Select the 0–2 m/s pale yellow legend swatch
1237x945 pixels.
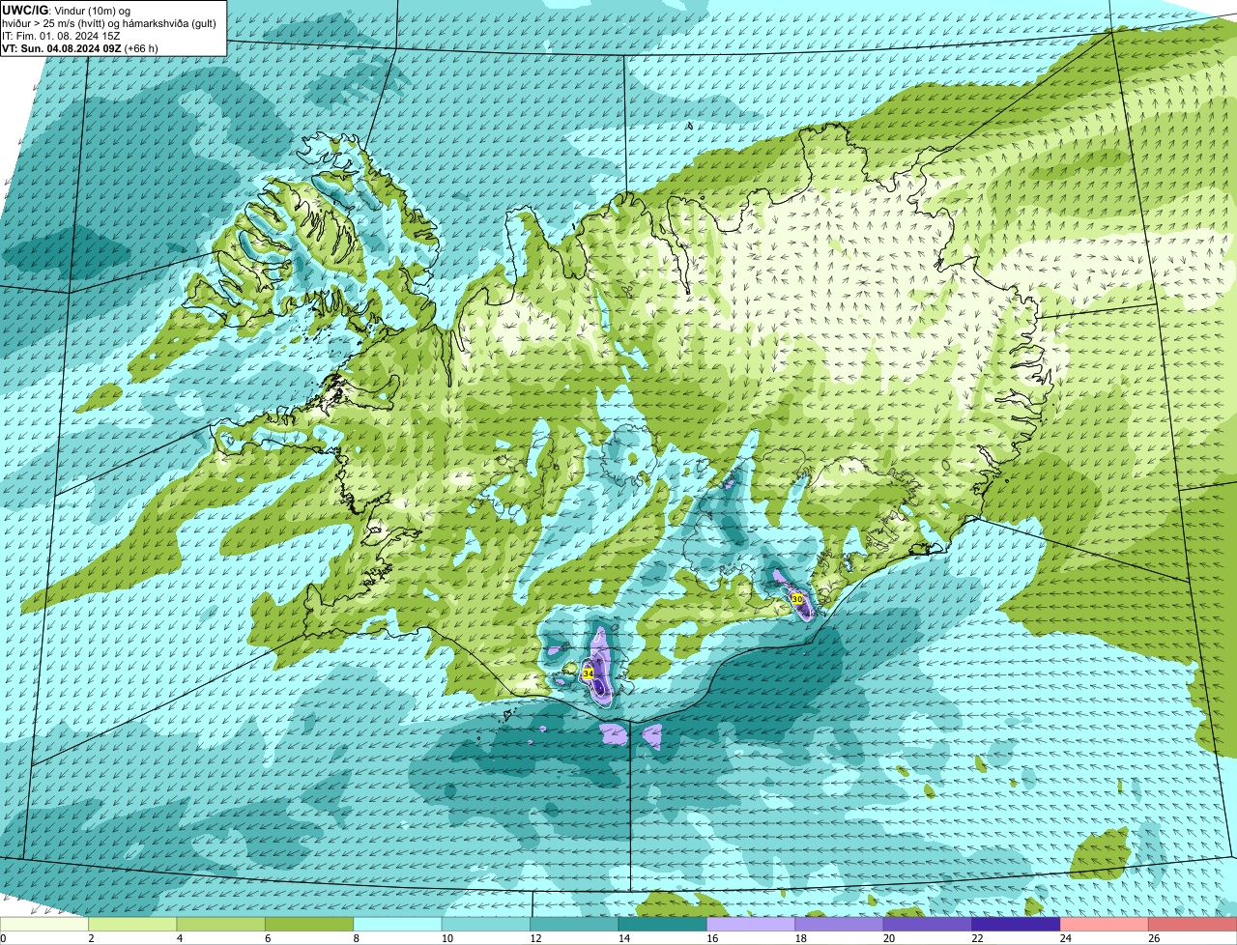pos(44,924)
